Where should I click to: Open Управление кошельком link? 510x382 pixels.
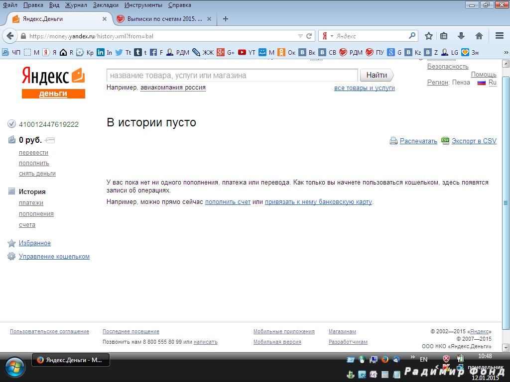(54, 256)
